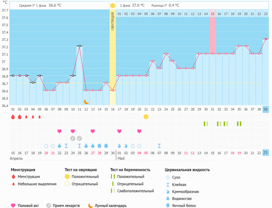Click the Май month label
The image size is (272, 208).
pos(121,159)
